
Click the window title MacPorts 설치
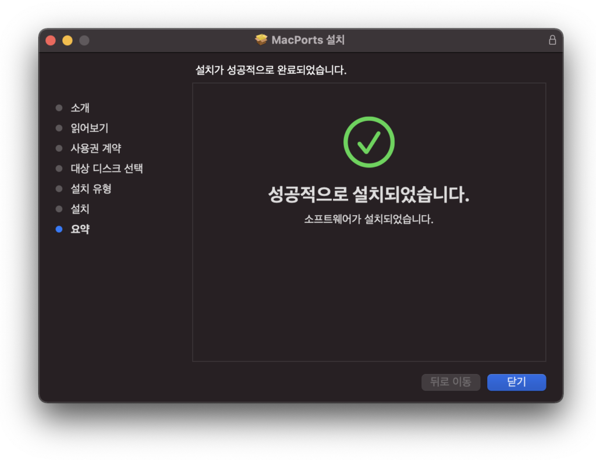click(x=308, y=40)
